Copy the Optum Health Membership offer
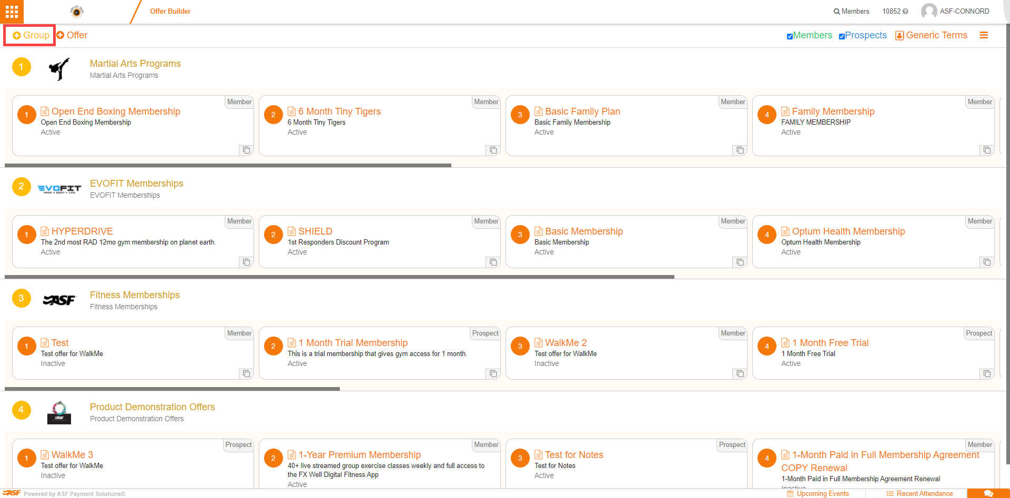Viewport: 1010px width, 498px height. click(987, 262)
